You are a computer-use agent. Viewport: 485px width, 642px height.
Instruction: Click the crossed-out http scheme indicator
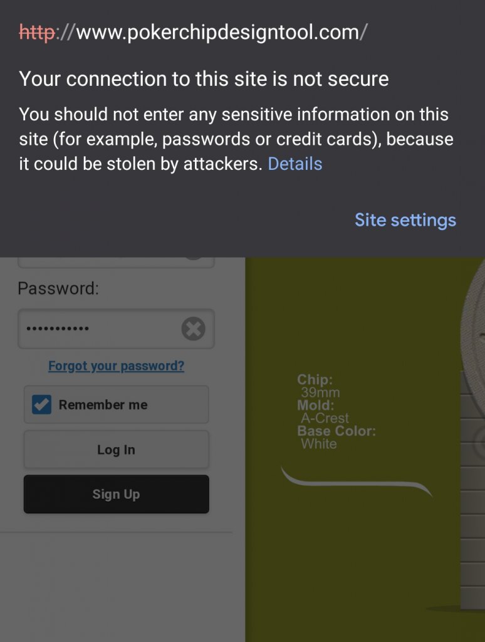pos(37,33)
